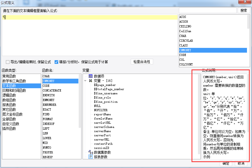Select 逻辑函数 function type

pos(21,95)
